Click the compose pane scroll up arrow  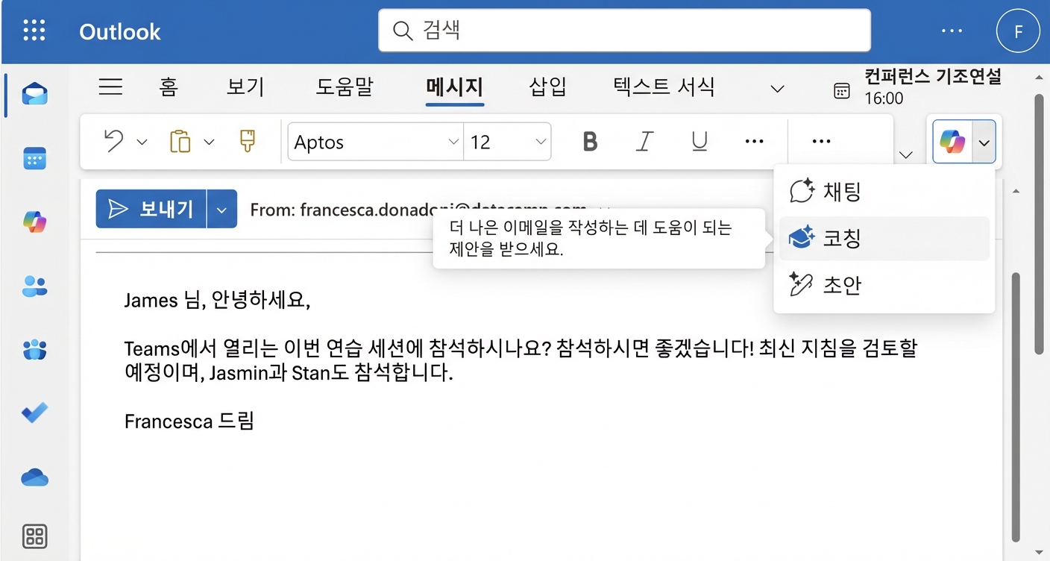point(1016,192)
